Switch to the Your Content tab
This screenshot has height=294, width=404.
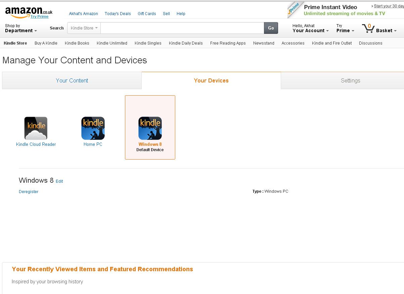click(72, 80)
